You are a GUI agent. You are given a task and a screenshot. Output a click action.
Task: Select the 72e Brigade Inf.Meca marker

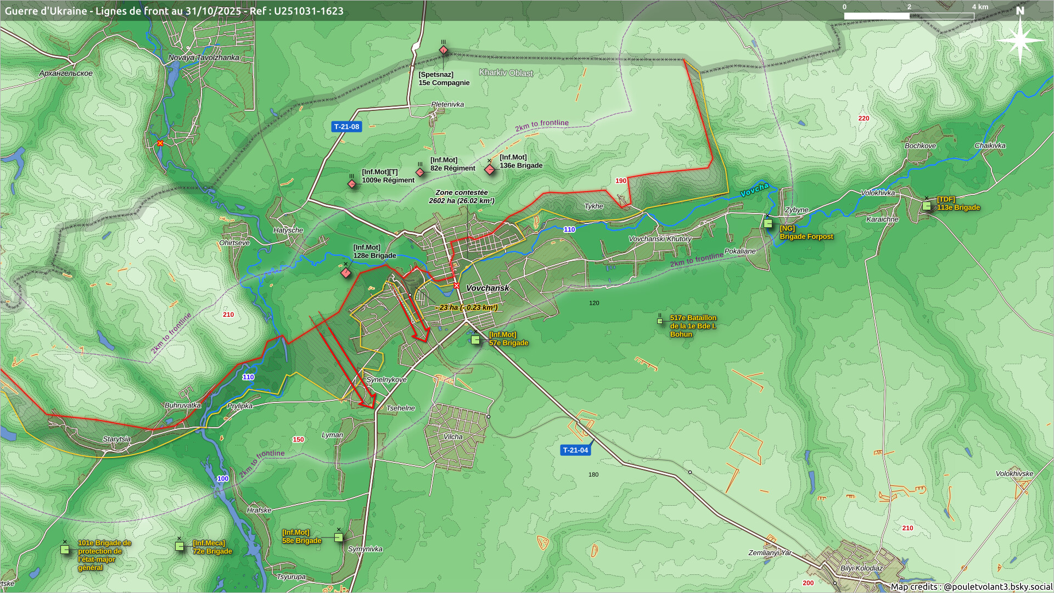(180, 546)
